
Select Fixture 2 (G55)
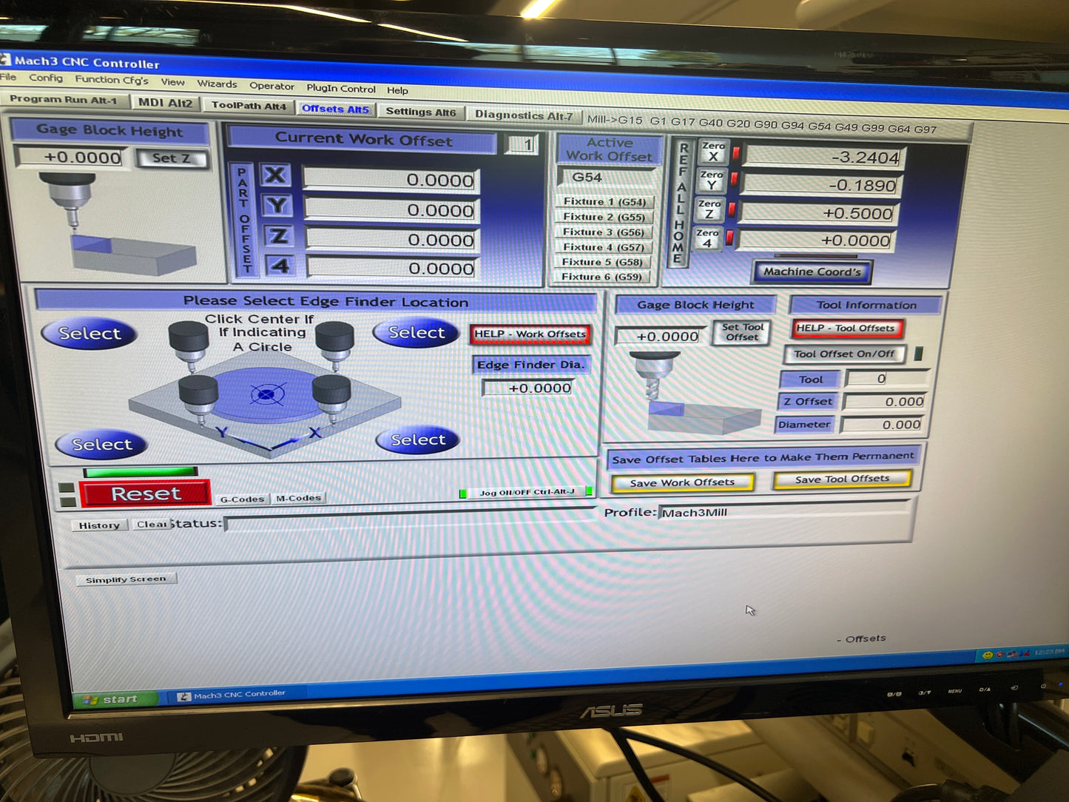coord(604,217)
